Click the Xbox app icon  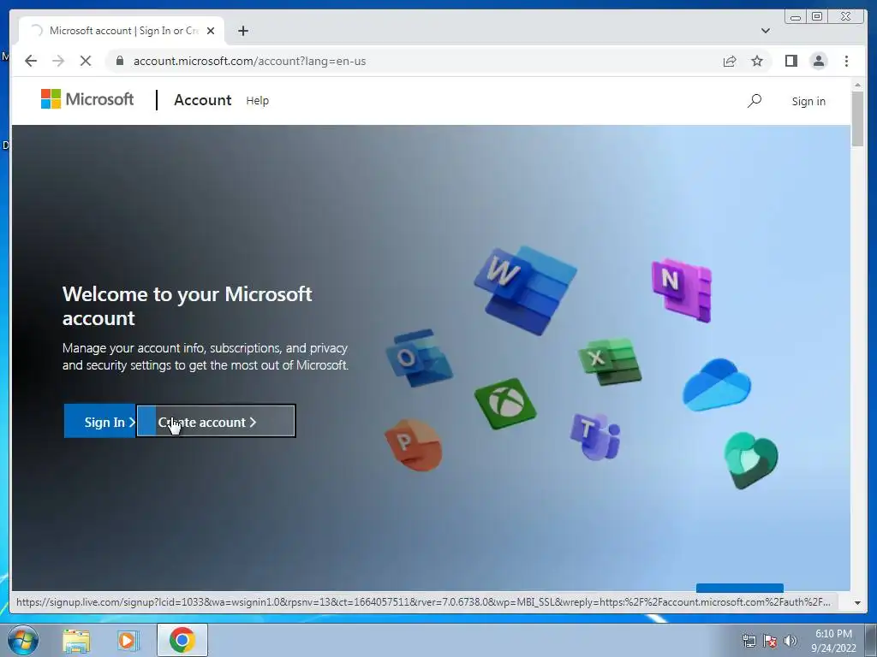(505, 404)
